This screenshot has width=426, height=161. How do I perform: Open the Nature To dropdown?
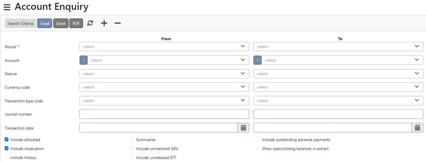tap(338, 74)
